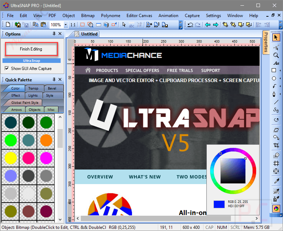The height and width of the screenshot is (231, 283).
Task: Open the Polynome menu
Action: point(111,16)
